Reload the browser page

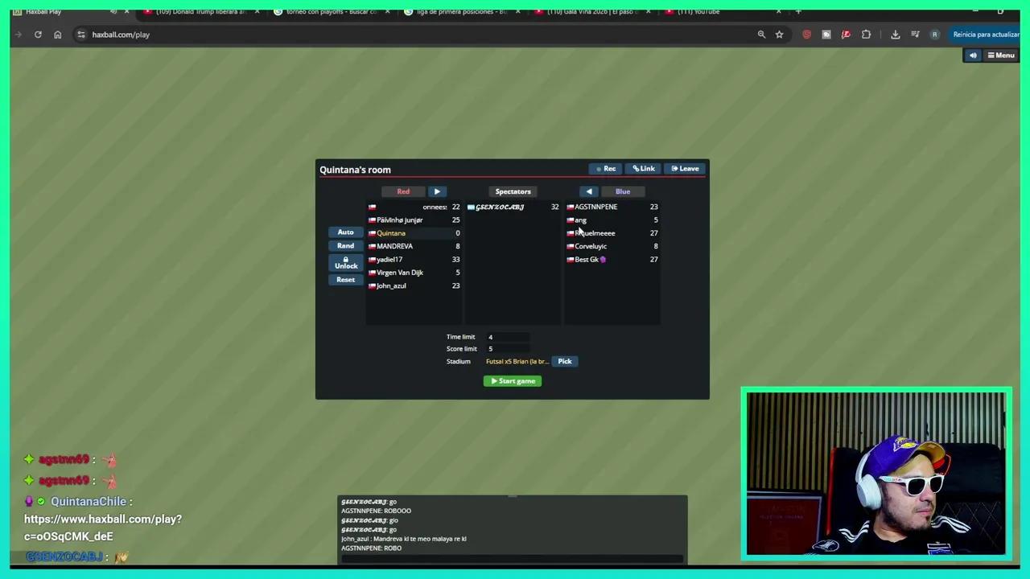point(38,35)
